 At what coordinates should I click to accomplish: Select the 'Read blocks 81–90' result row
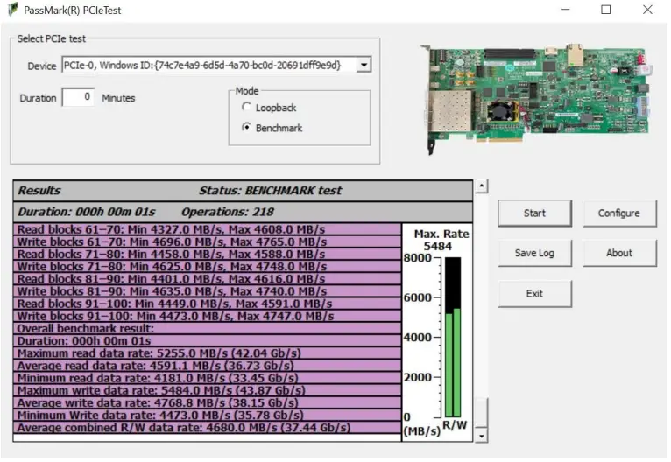(207, 279)
